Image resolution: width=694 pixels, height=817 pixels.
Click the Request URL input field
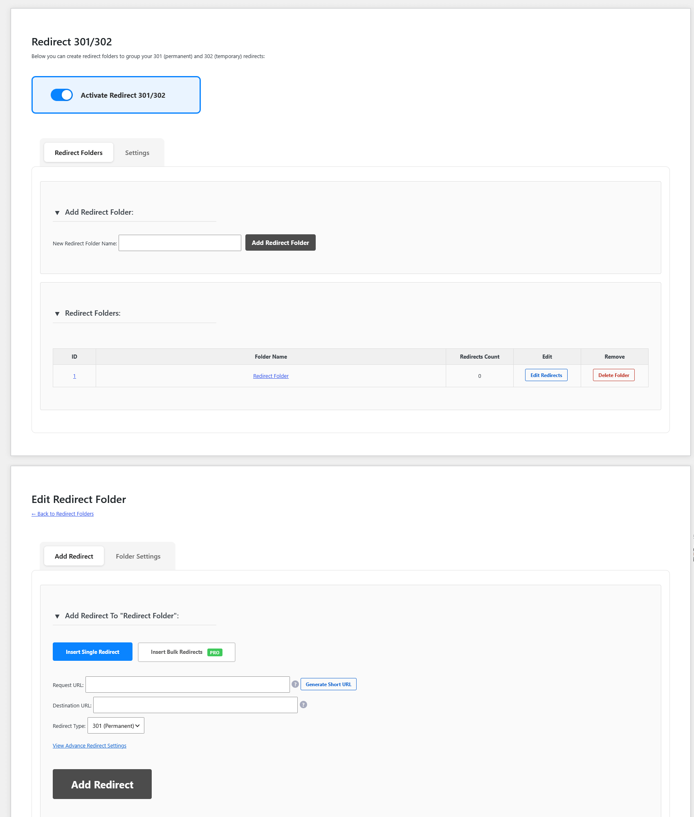[188, 685]
